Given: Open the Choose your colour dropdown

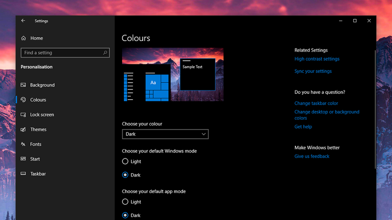Looking at the screenshot, I should pyautogui.click(x=165, y=134).
